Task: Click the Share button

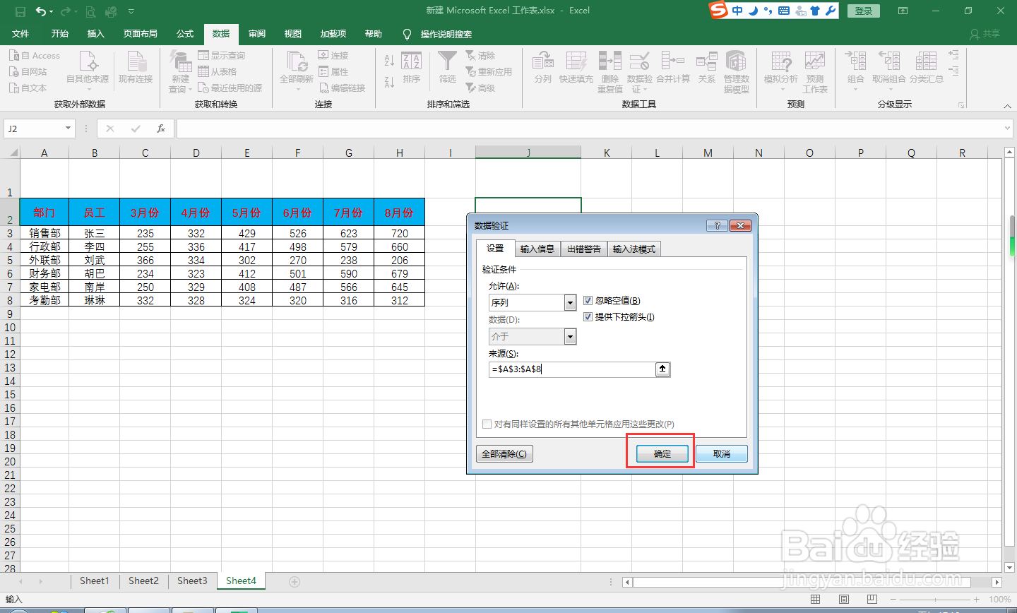Action: click(x=985, y=34)
